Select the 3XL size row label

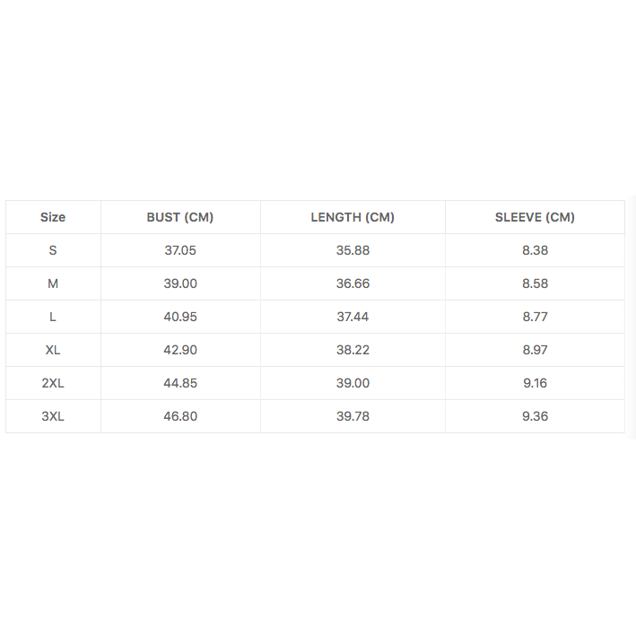click(x=53, y=416)
